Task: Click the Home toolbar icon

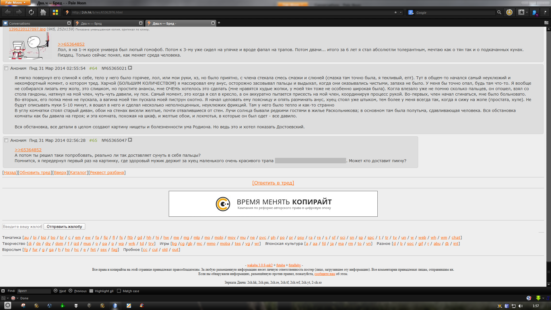Action: [x=43, y=12]
